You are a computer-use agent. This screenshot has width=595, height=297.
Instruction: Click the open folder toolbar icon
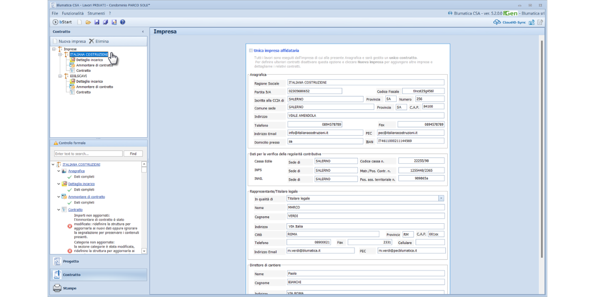(88, 22)
